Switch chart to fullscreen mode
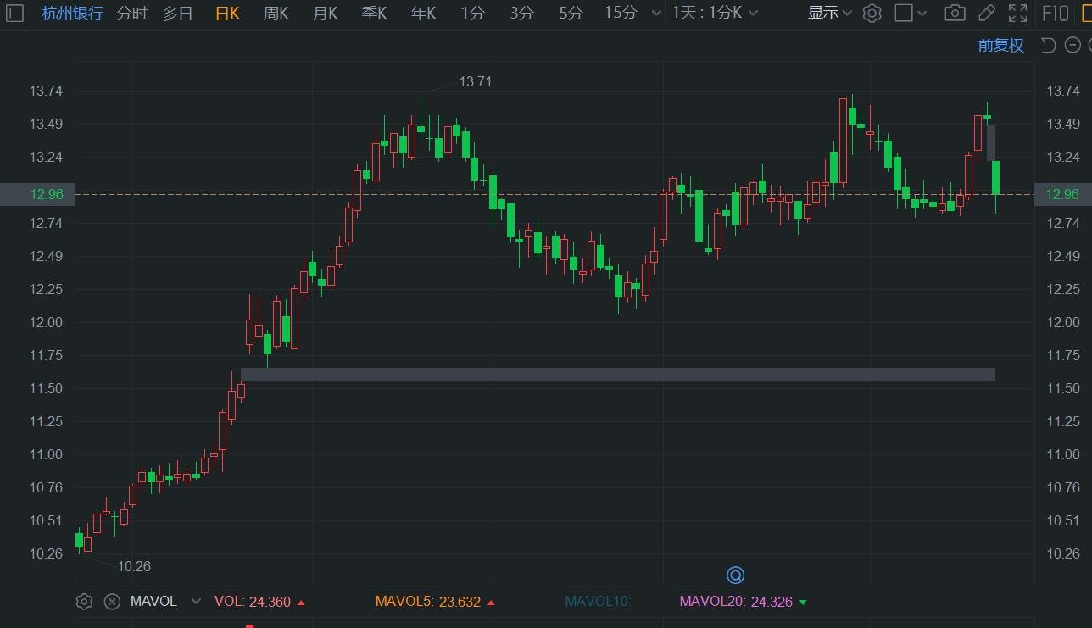 click(1018, 13)
